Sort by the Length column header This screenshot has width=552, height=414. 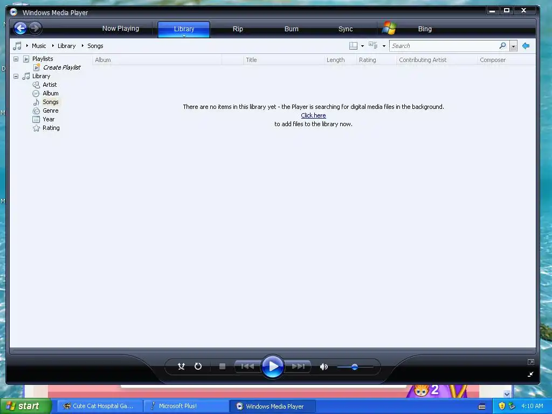coord(340,60)
